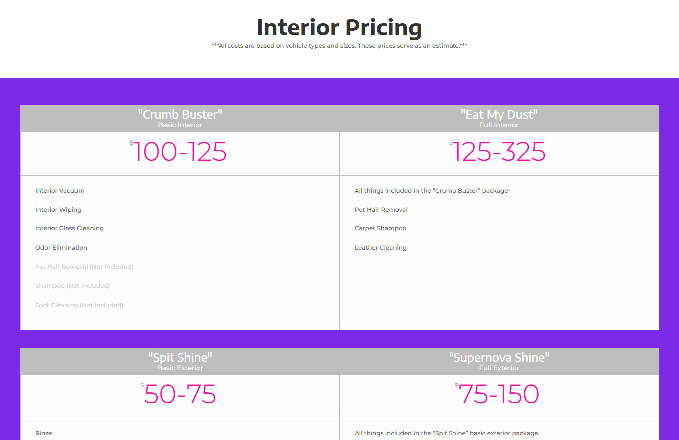Screen dimensions: 679x440
Task: Select the "Crumb Buster" package title
Action: click(180, 114)
